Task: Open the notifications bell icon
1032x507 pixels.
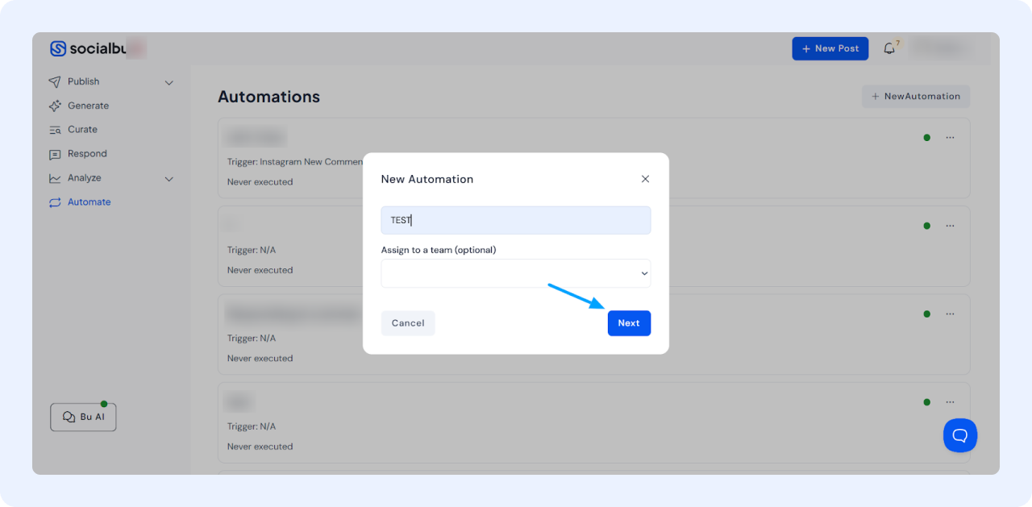Action: coord(889,48)
